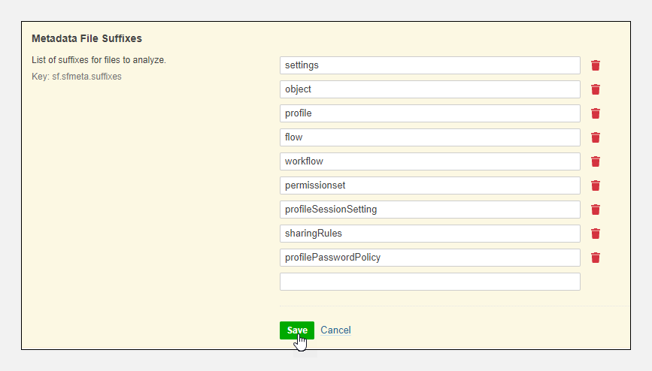Image resolution: width=652 pixels, height=371 pixels.
Task: Edit the workflow suffix field
Action: 429,161
